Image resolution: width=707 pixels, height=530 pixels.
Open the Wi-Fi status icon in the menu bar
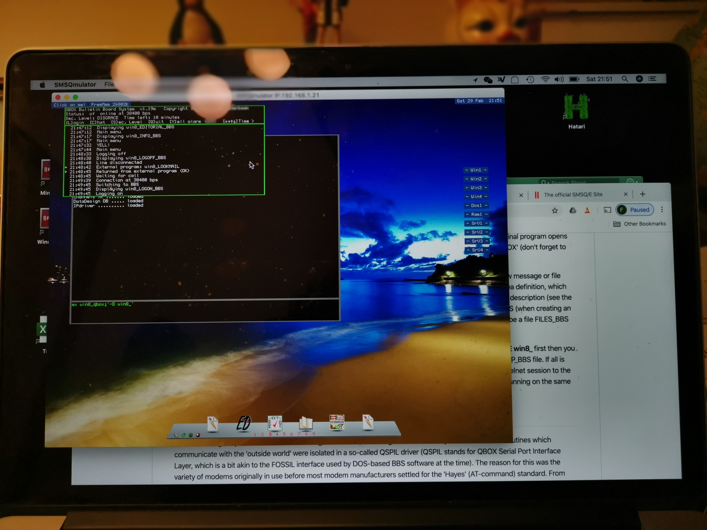pyautogui.click(x=545, y=79)
